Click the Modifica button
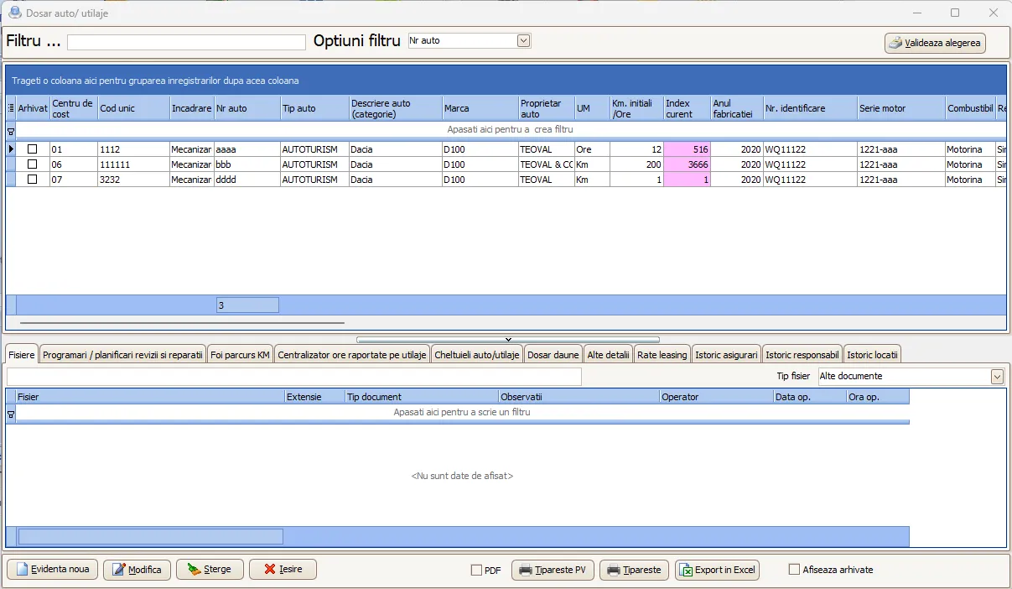The height and width of the screenshot is (589, 1012). pyautogui.click(x=138, y=570)
